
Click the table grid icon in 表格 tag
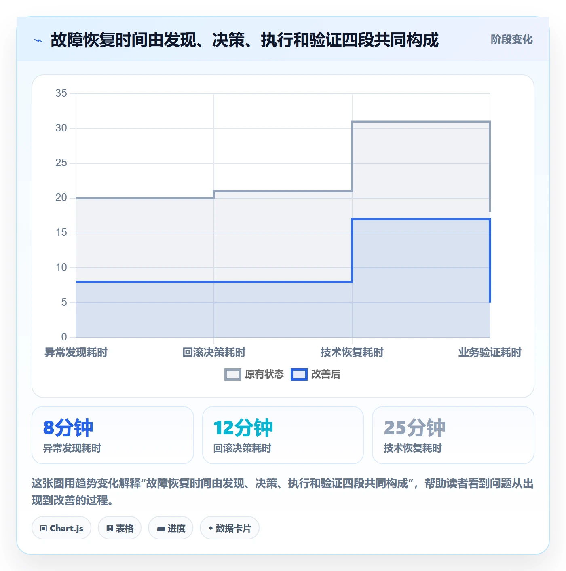click(x=110, y=528)
